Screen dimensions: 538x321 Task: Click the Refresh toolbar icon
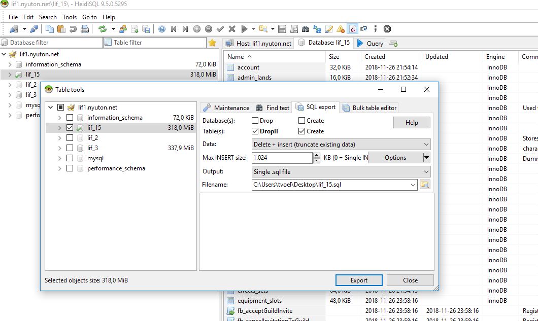(x=103, y=29)
